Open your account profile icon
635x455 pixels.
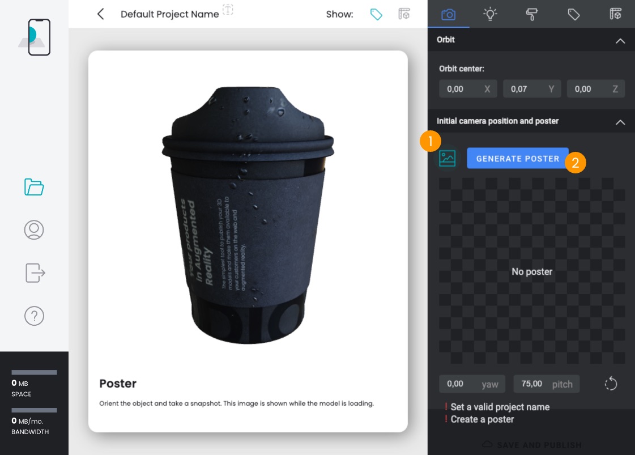34,230
